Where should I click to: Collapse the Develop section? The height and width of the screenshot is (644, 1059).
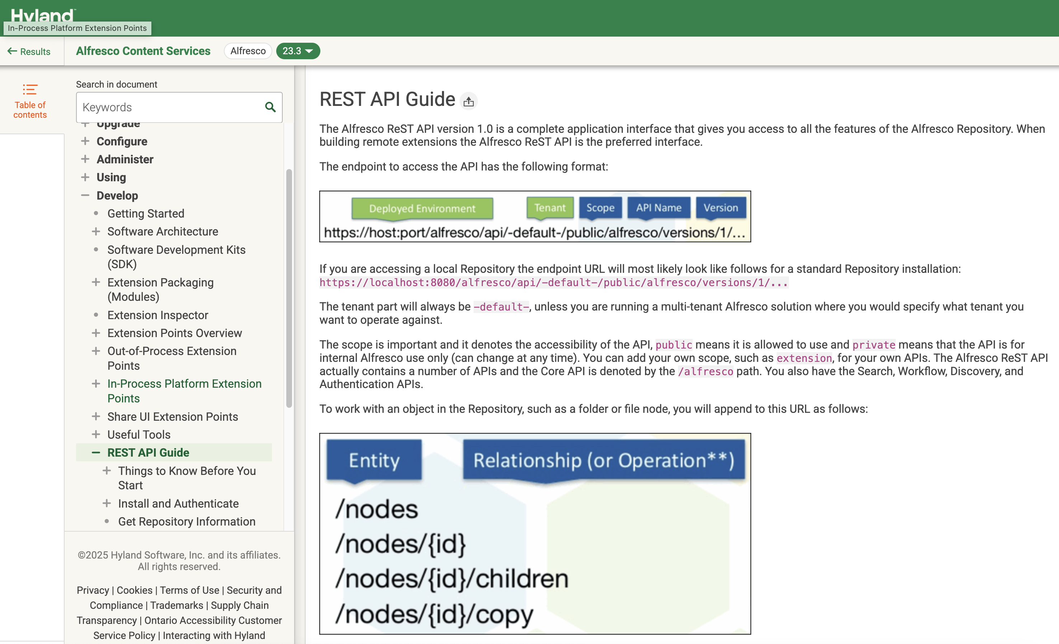click(x=85, y=195)
